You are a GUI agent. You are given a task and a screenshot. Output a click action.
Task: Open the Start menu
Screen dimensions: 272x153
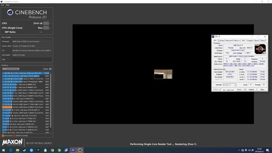pyautogui.click(x=3, y=150)
